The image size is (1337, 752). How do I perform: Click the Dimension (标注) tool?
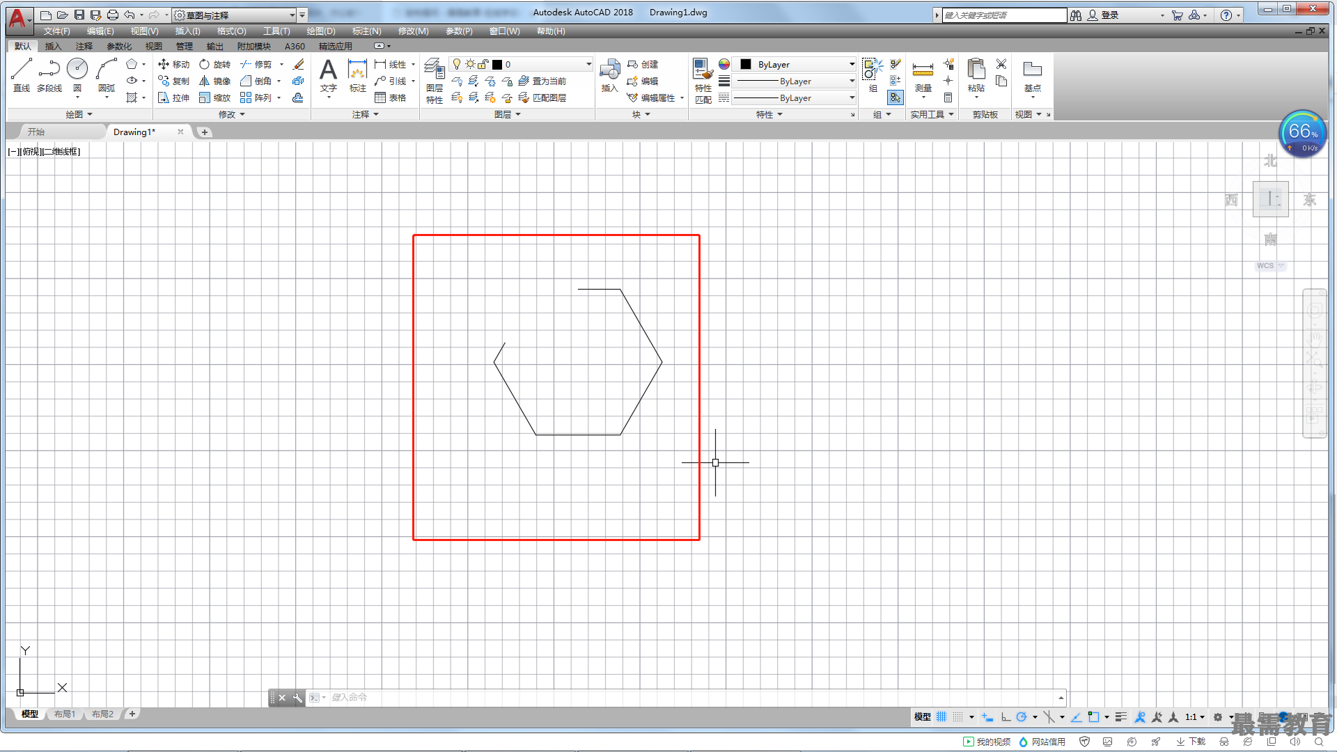357,75
